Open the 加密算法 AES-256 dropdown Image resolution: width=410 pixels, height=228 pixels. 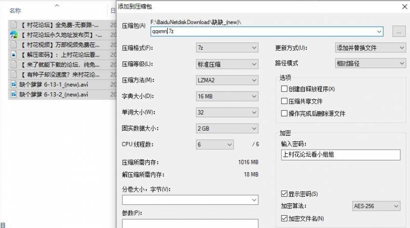coord(376,206)
